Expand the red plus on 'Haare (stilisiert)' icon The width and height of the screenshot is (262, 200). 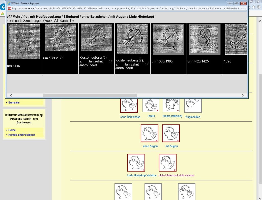(x=178, y=110)
